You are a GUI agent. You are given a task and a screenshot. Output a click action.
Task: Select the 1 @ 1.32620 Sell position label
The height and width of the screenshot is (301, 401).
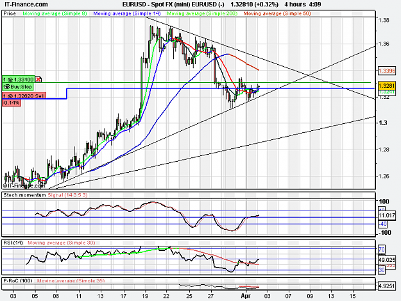[x=24, y=96]
